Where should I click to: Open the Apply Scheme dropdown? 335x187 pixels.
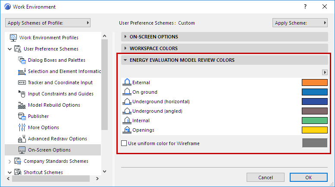pos(300,23)
